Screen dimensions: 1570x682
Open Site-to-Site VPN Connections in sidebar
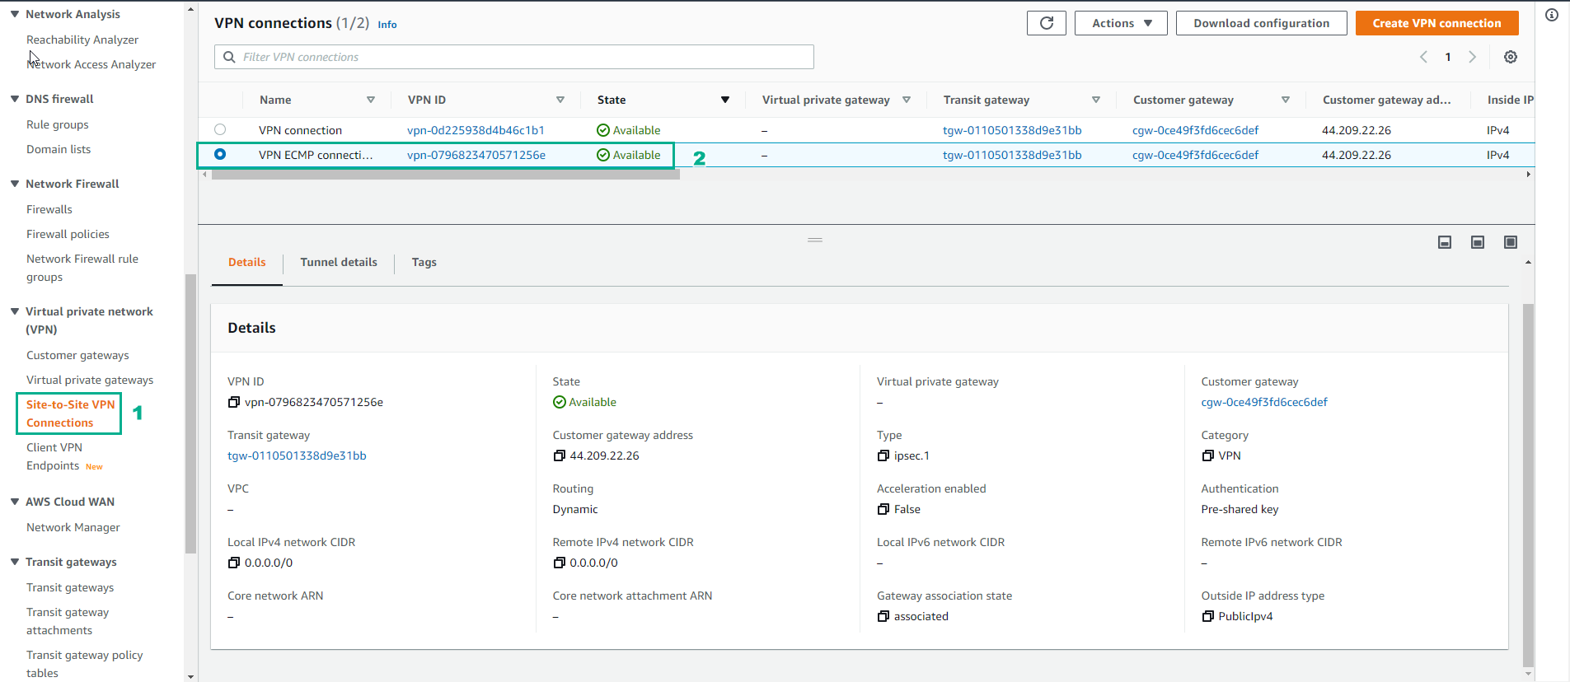click(70, 413)
